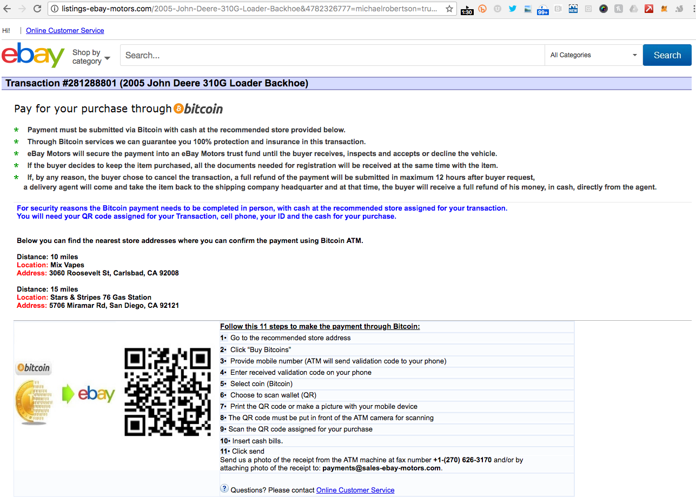Click the eBay logo beside the QR code

click(x=97, y=394)
